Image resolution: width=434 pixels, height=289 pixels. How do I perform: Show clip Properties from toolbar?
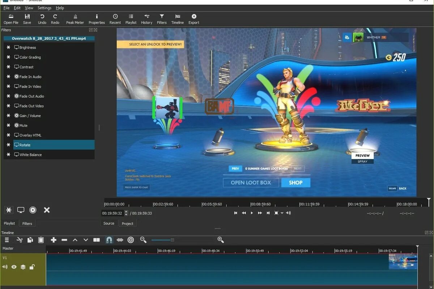97,19
